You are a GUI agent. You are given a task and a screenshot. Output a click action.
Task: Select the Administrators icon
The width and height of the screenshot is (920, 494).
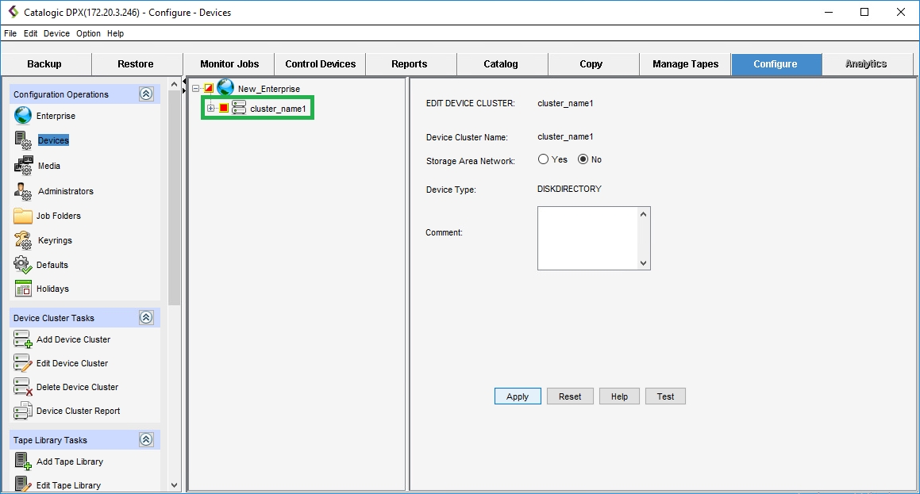point(23,191)
